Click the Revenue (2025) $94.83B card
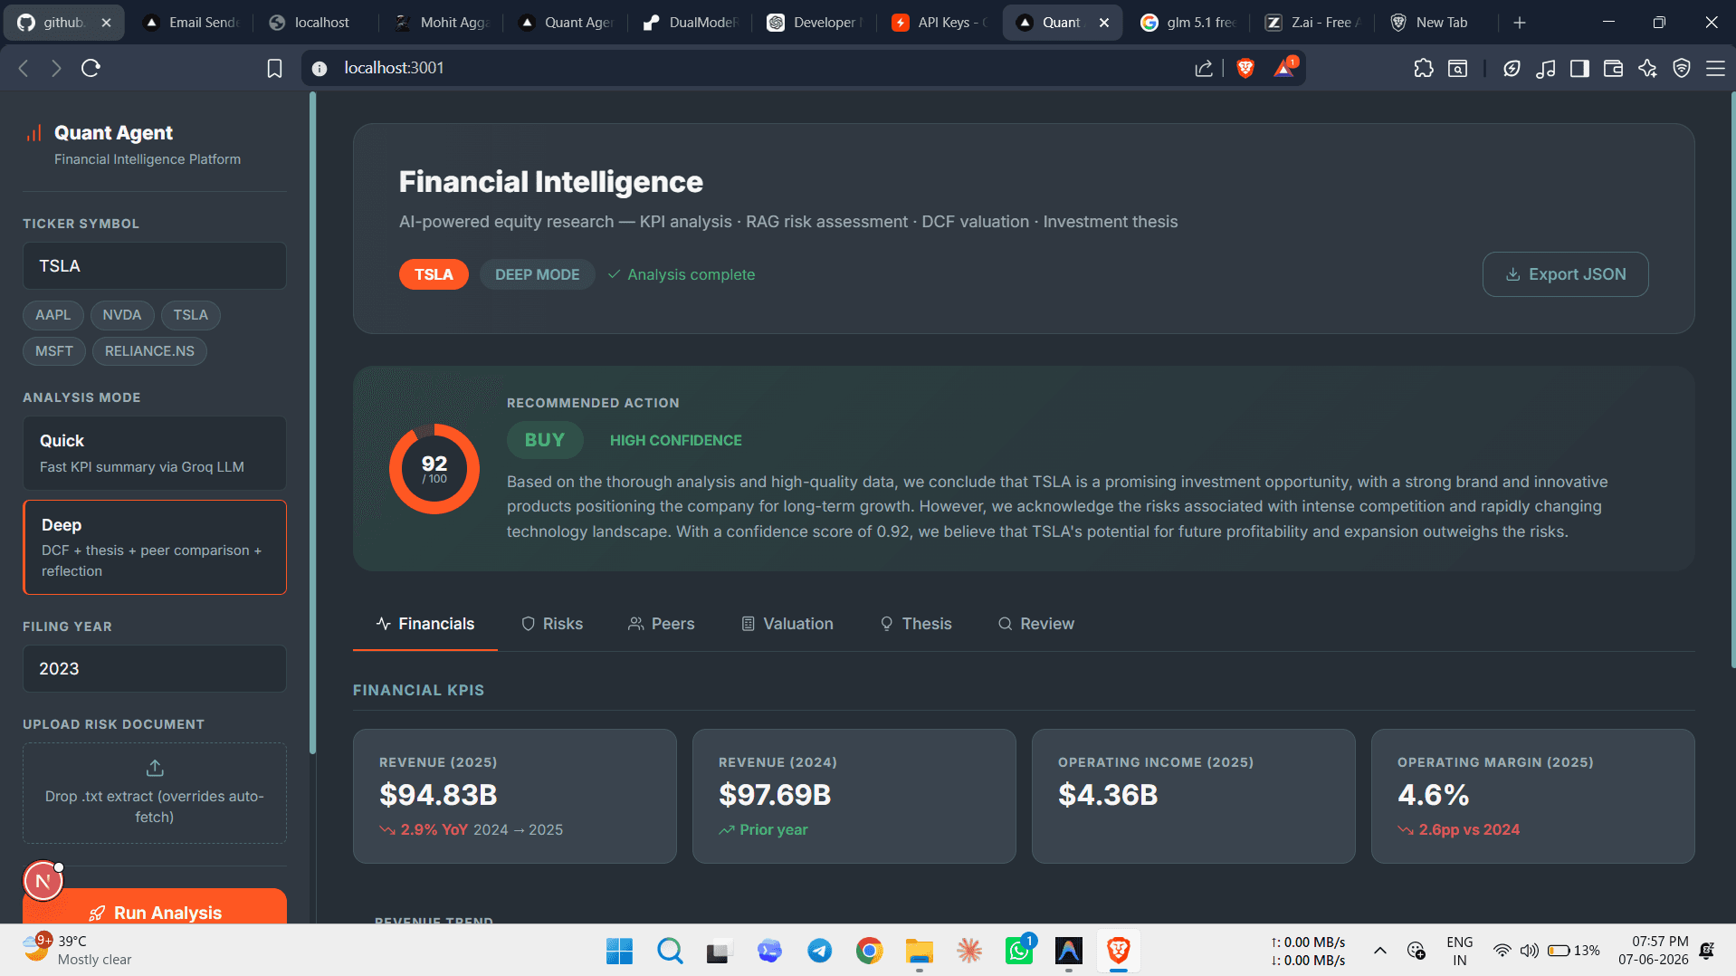 [x=515, y=796]
